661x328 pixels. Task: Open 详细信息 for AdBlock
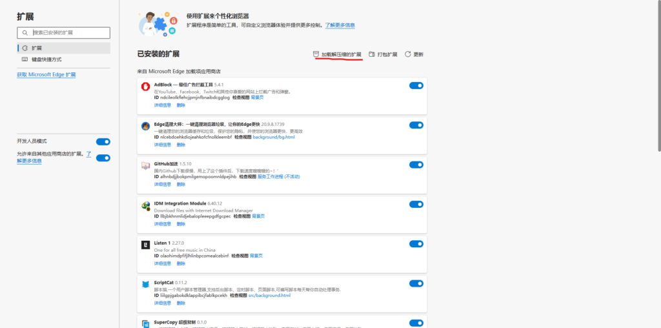tap(162, 105)
